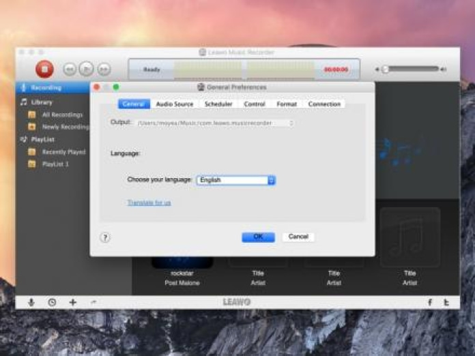
Task: Click the Recently Played folder icon
Action: pos(32,151)
